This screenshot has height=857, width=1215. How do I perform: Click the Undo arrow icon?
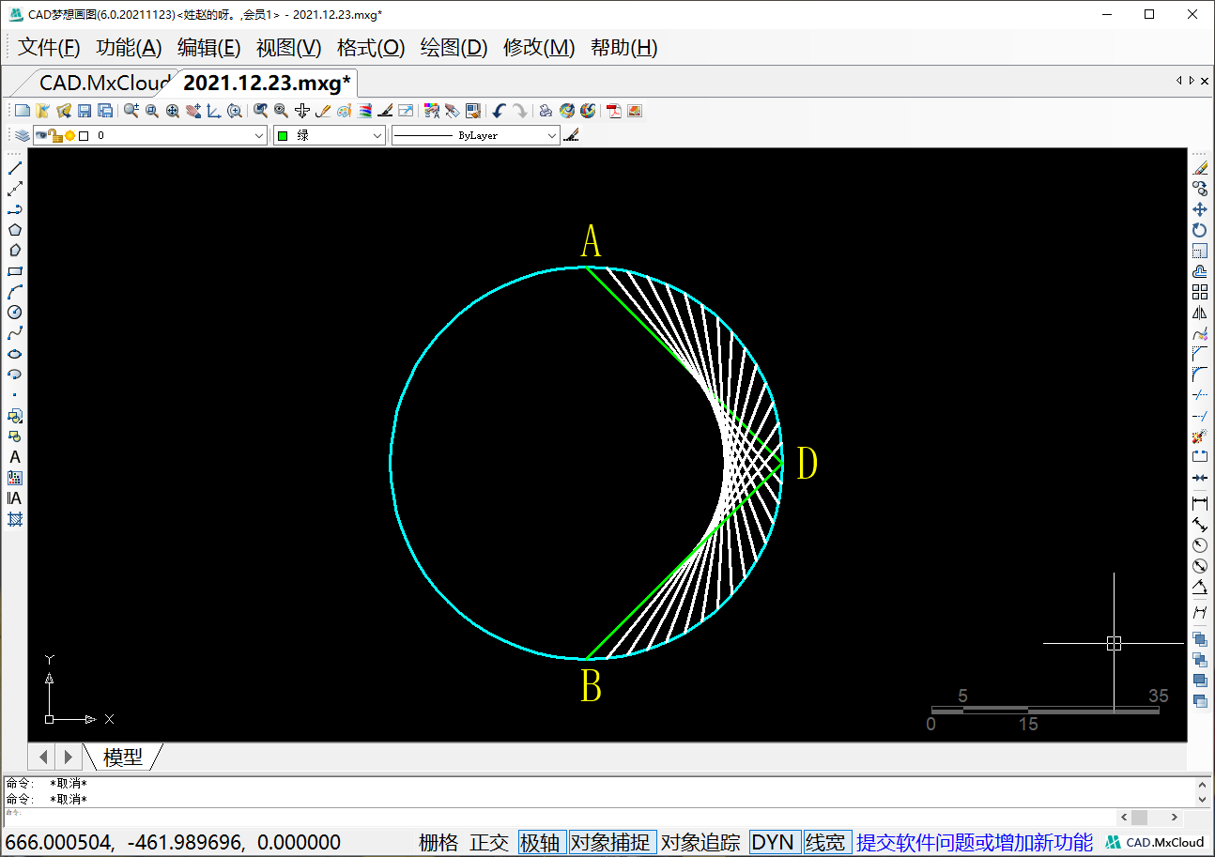tap(499, 111)
